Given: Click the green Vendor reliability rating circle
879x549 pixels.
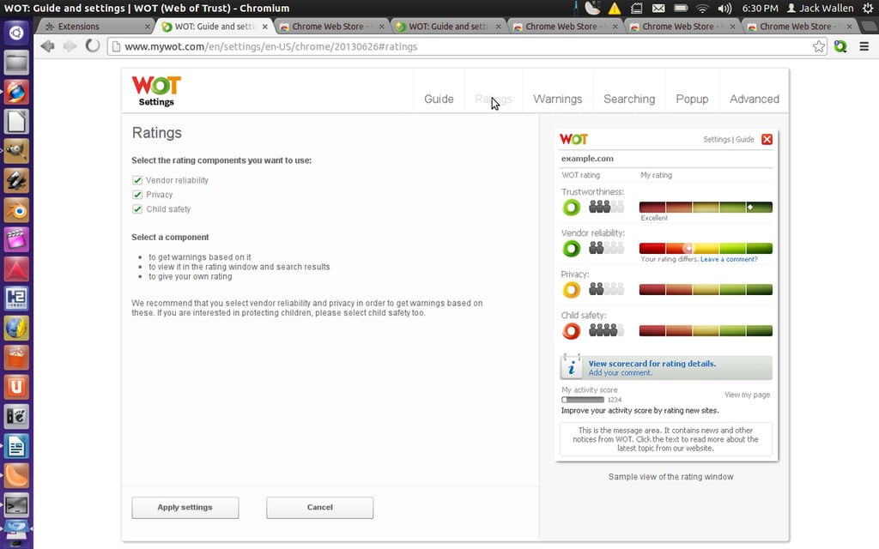Looking at the screenshot, I should [x=571, y=249].
